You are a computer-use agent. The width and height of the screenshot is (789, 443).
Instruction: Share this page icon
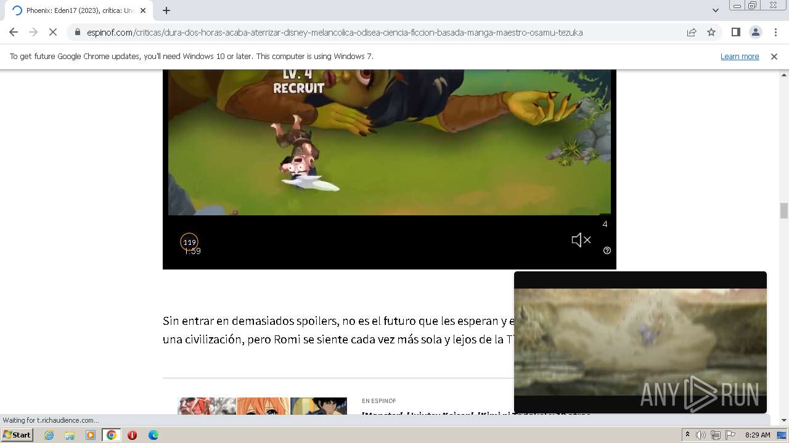click(692, 33)
